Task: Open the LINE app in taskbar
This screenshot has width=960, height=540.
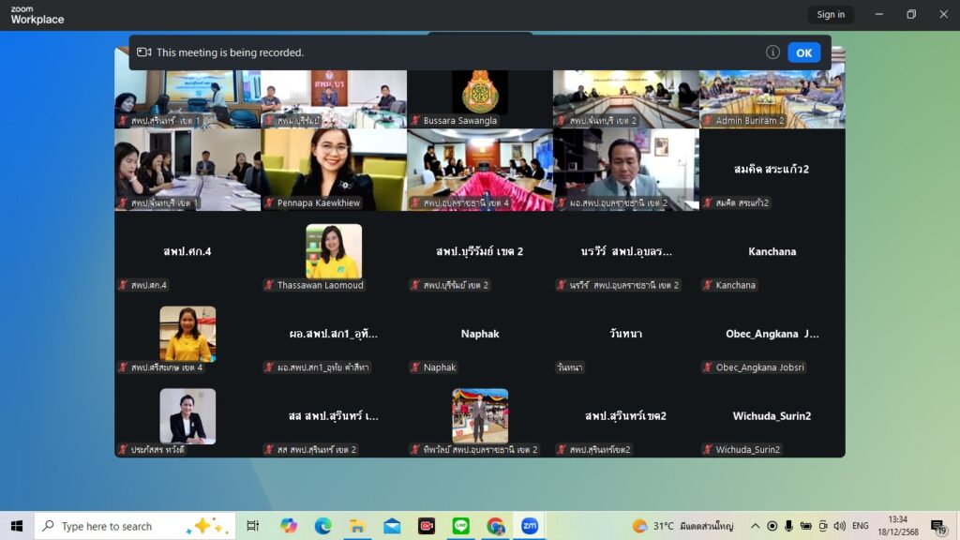Action: point(461,526)
